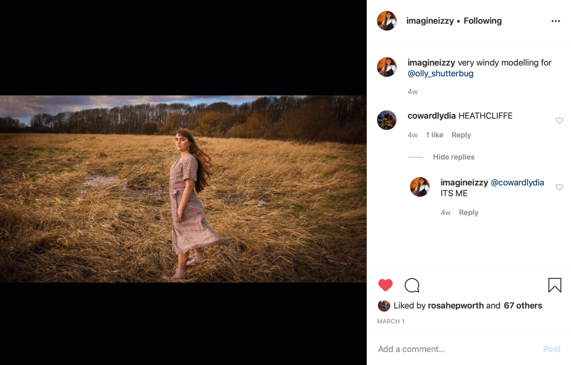Like cowardlydia's HEATHCLIFFE comment

tap(559, 121)
